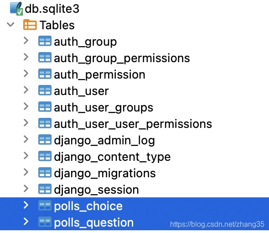Expand the django_admin_log table

tap(26, 139)
